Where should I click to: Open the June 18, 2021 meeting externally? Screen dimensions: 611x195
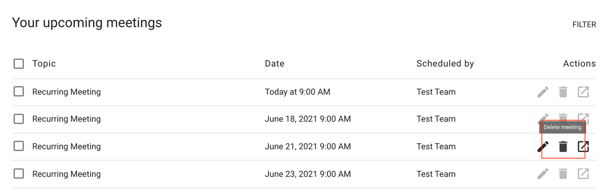click(583, 118)
